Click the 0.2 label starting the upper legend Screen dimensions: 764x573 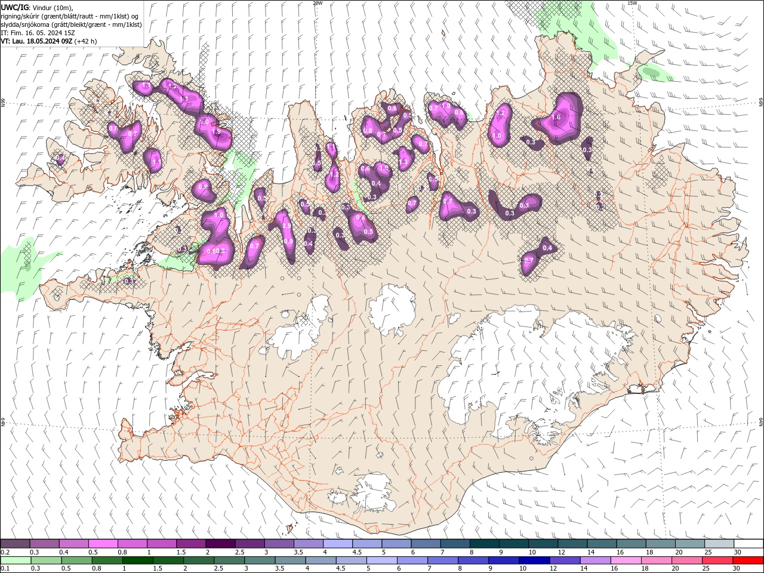click(5, 552)
